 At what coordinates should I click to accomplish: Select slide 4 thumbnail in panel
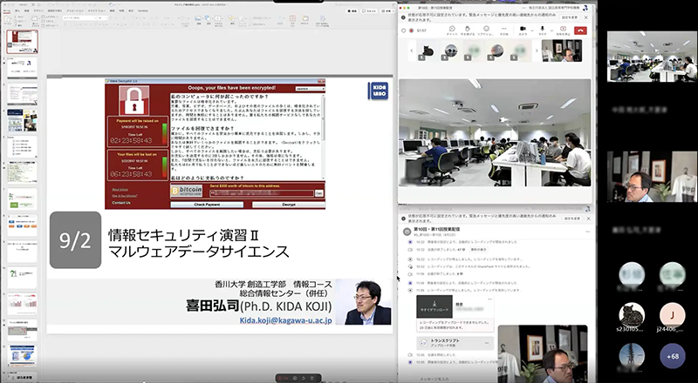coord(23,120)
